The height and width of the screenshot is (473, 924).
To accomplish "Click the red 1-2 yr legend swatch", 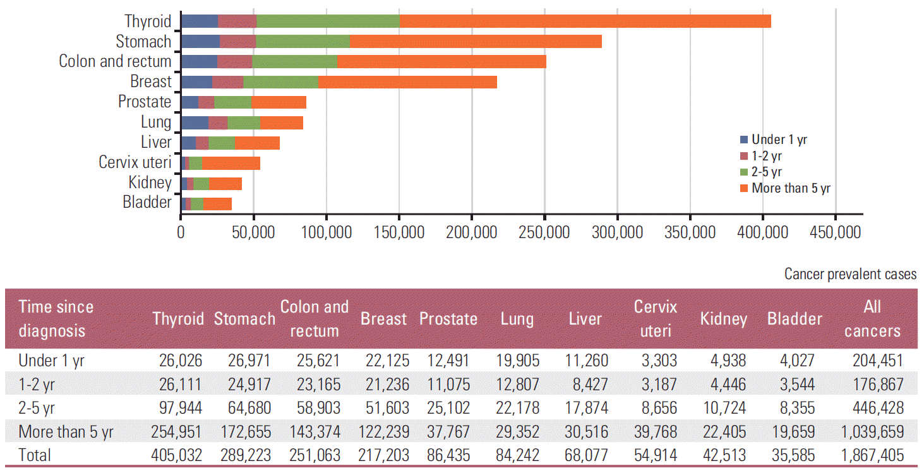I will 743,156.
